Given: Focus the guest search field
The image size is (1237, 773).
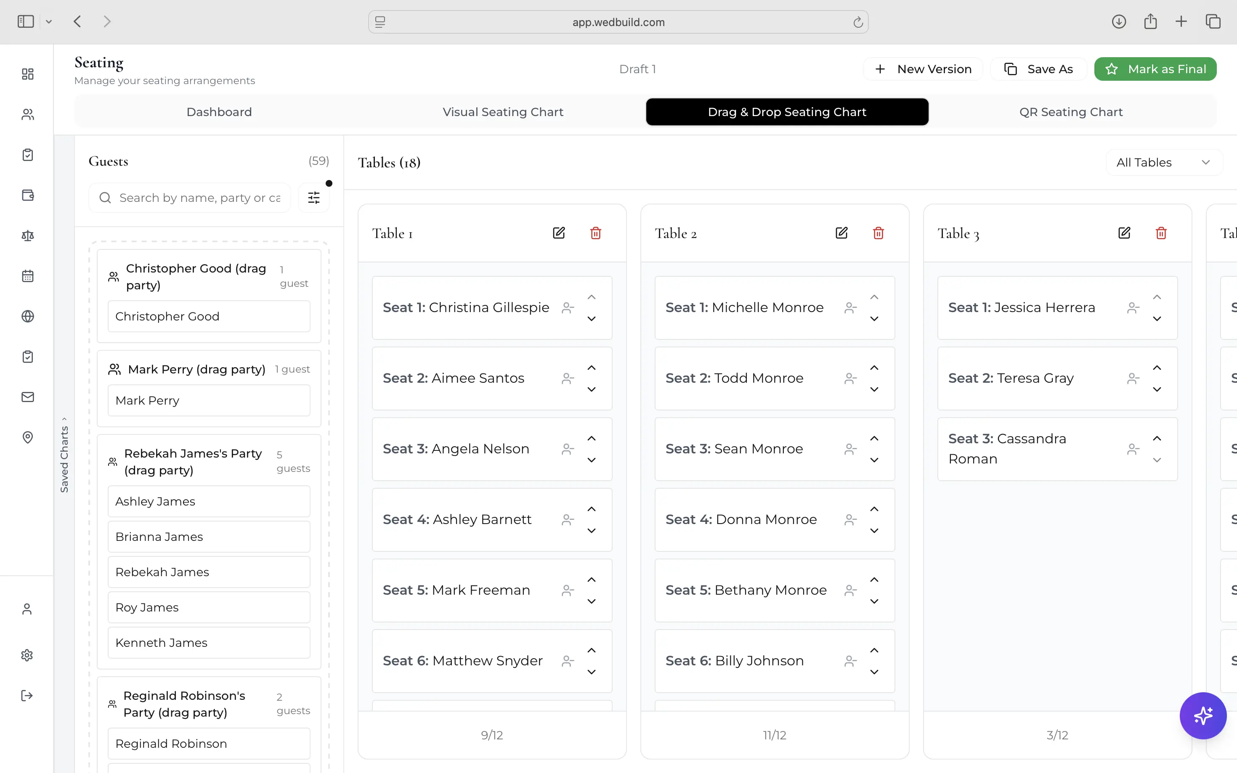Looking at the screenshot, I should point(190,198).
